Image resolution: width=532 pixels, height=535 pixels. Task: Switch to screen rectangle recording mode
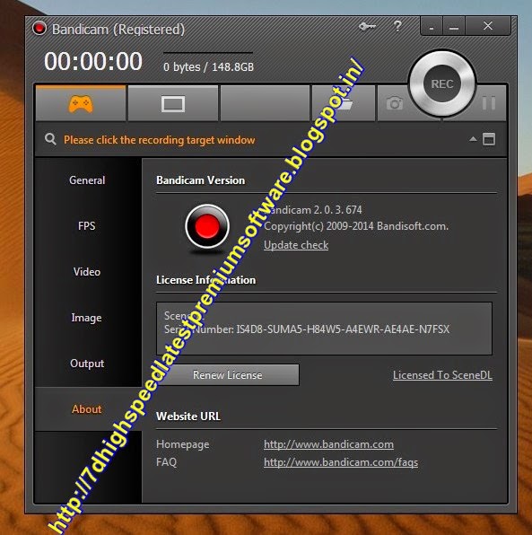[173, 104]
